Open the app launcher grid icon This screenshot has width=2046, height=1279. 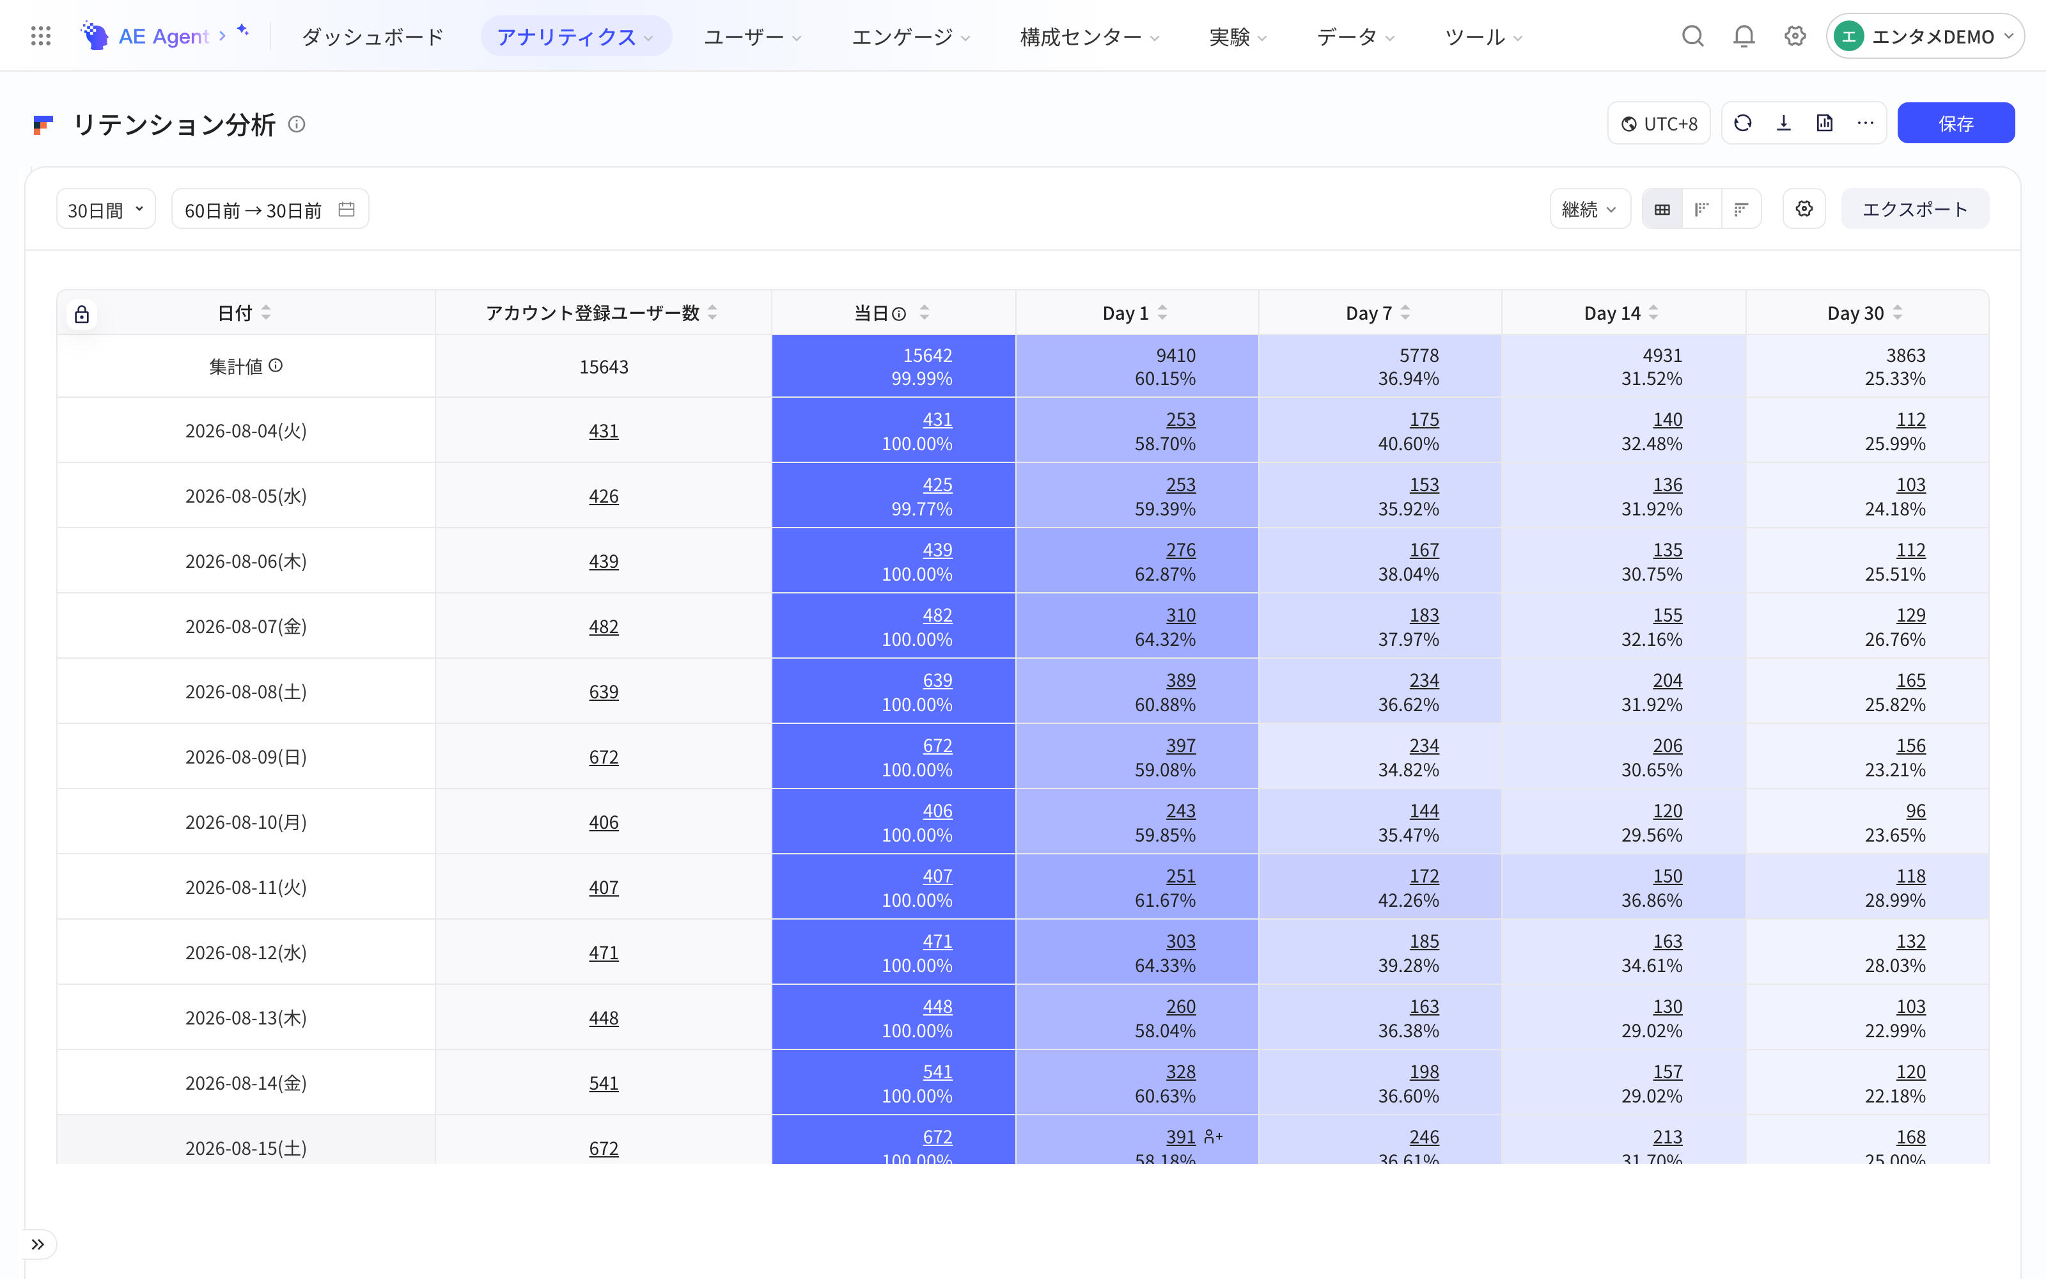pyautogui.click(x=40, y=36)
